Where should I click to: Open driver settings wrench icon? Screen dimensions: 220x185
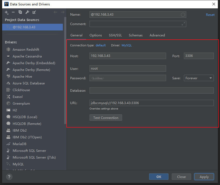coord(27,12)
